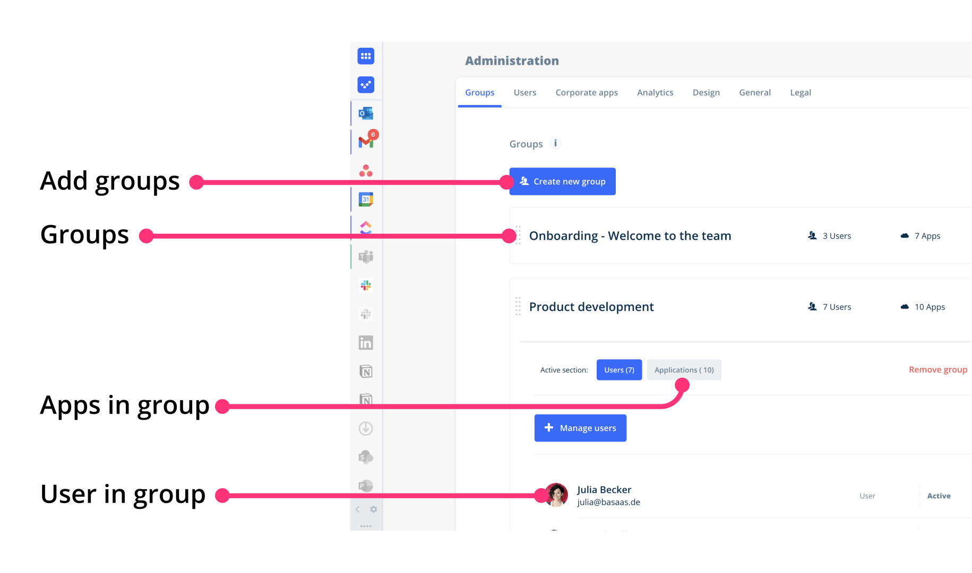The width and height of the screenshot is (972, 573).
Task: Click the more-dots handle below sidebar settings
Action: [366, 526]
